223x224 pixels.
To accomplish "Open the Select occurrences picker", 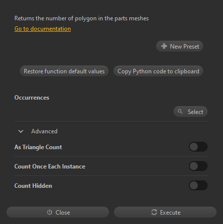I will click(x=190, y=112).
